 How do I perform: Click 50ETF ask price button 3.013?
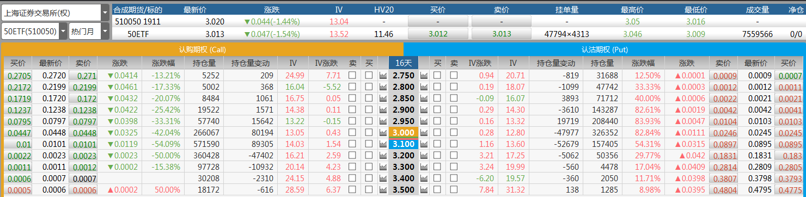[502, 34]
